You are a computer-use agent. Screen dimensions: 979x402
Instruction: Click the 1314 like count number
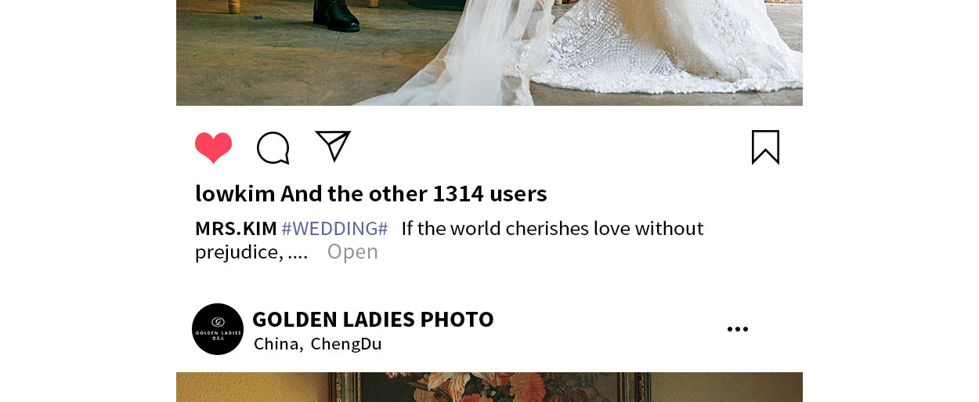pyautogui.click(x=458, y=194)
